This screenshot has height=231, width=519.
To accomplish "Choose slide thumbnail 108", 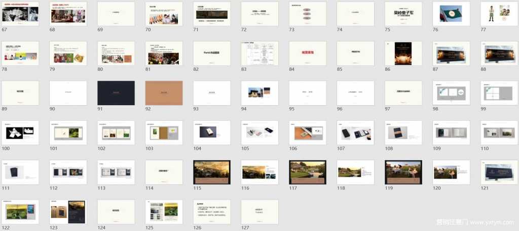I will [403, 132].
